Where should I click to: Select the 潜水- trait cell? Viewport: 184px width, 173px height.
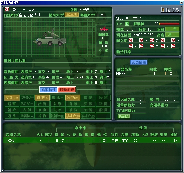(58, 98)
